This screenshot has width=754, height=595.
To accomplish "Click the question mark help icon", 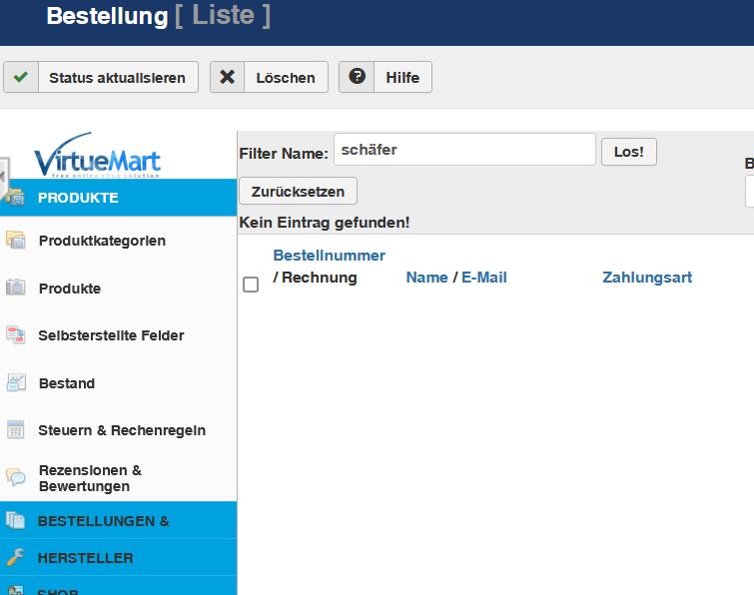I will (x=357, y=77).
